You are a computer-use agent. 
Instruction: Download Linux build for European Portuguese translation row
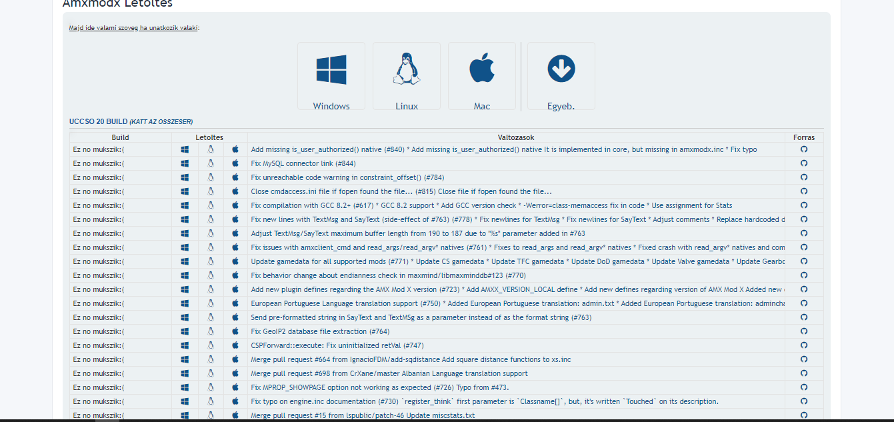pyautogui.click(x=210, y=303)
